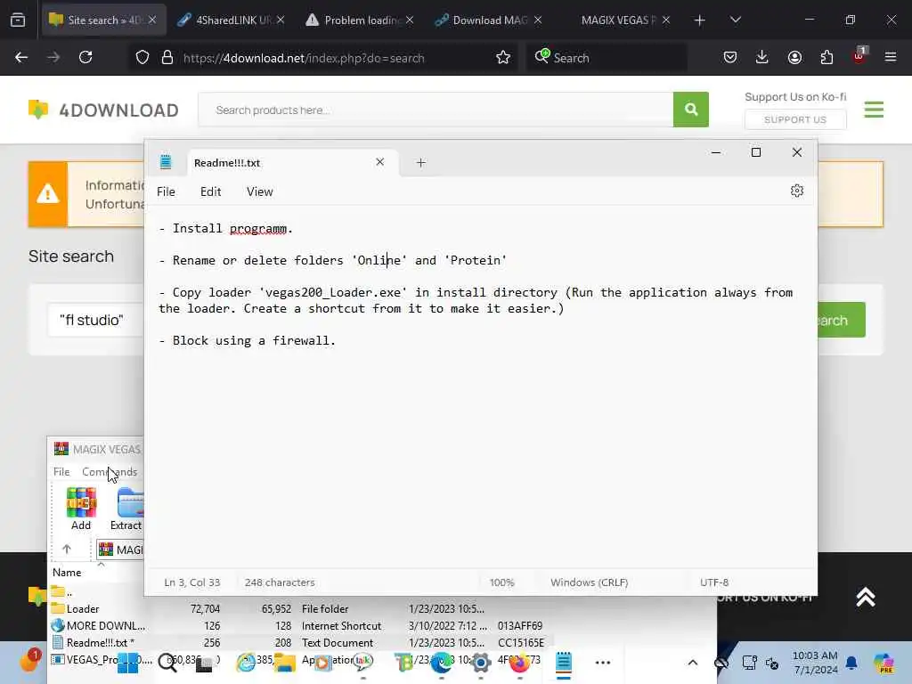Click the Save to Pocket icon
The width and height of the screenshot is (912, 684).
[x=730, y=57]
